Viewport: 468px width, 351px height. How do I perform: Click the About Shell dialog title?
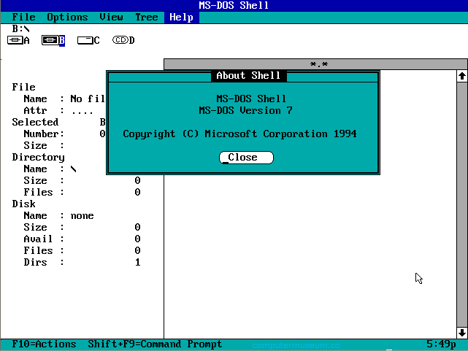pos(248,75)
